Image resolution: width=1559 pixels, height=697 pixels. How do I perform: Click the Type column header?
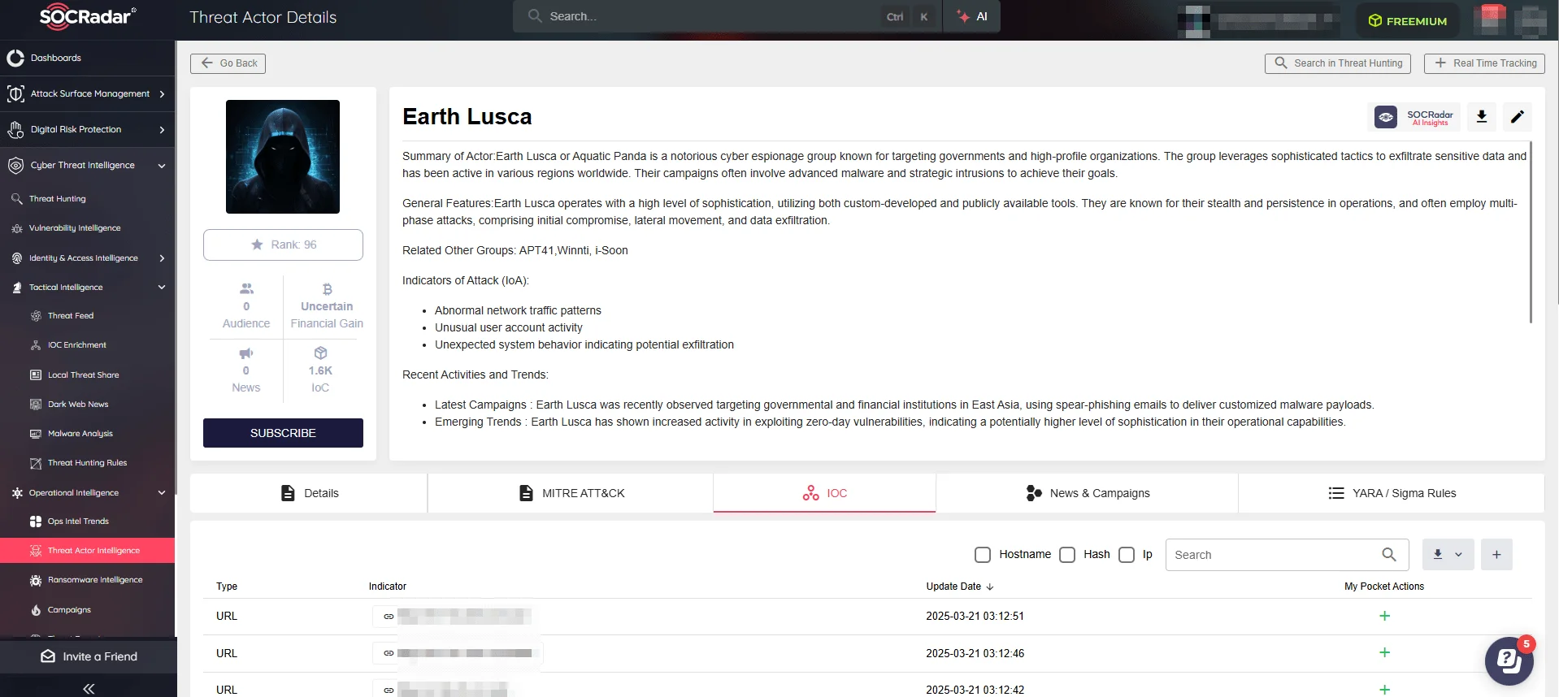pos(227,587)
